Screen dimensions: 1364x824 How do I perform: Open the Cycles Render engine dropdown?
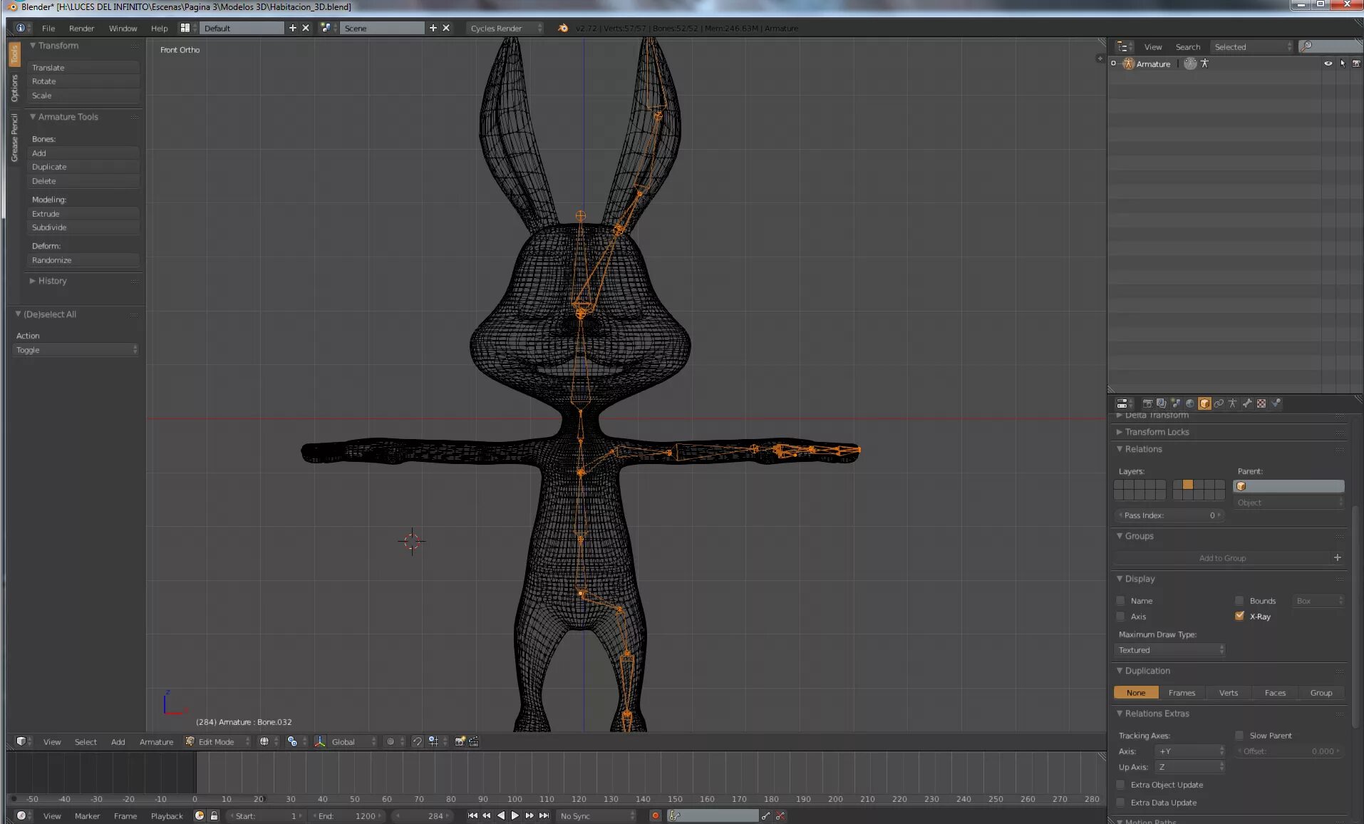pos(505,28)
